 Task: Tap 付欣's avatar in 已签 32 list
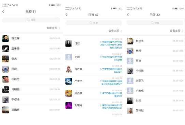[x=130, y=101]
